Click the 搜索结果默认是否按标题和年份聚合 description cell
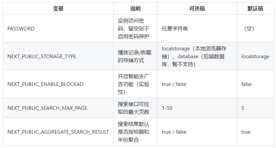 click(134, 132)
